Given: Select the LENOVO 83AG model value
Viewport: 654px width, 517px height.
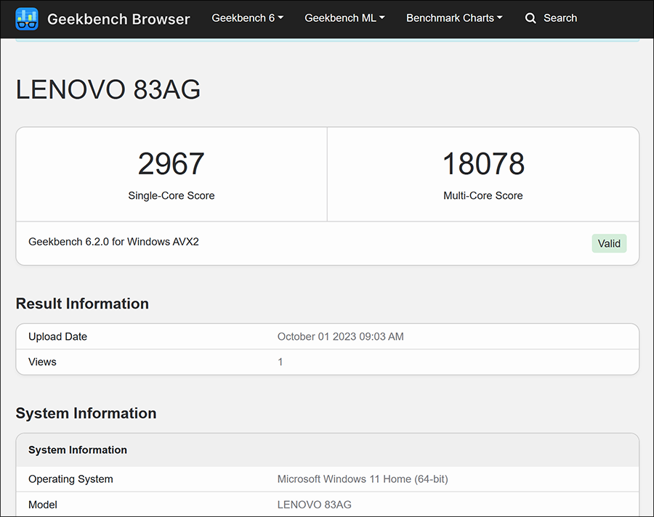Looking at the screenshot, I should (315, 505).
